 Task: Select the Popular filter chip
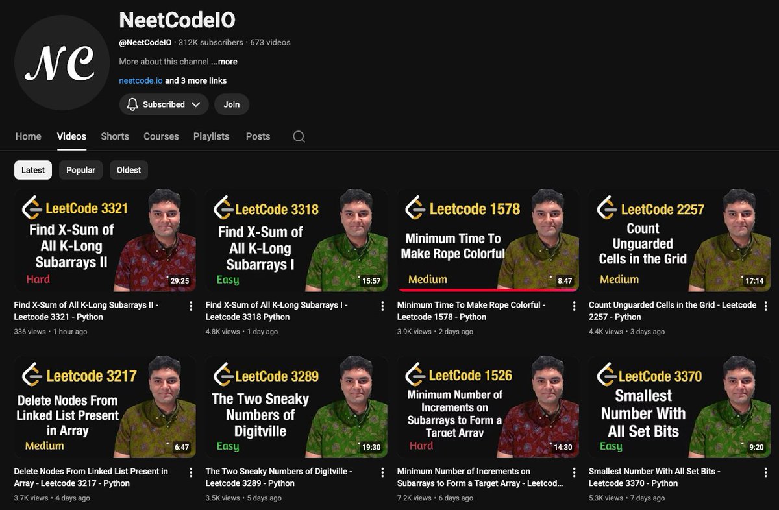click(80, 169)
